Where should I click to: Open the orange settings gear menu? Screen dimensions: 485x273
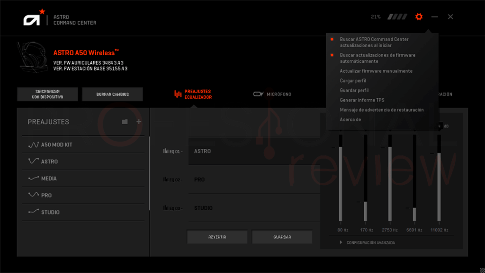419,17
